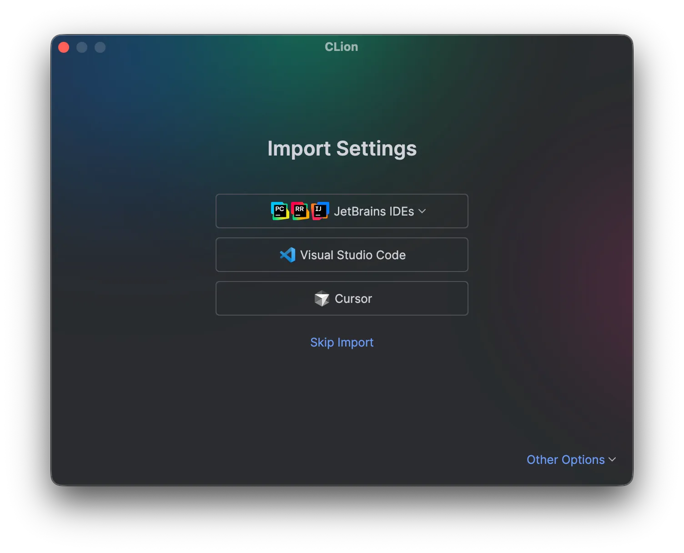The image size is (684, 553).
Task: Import settings from Visual Studio Code
Action: [342, 255]
